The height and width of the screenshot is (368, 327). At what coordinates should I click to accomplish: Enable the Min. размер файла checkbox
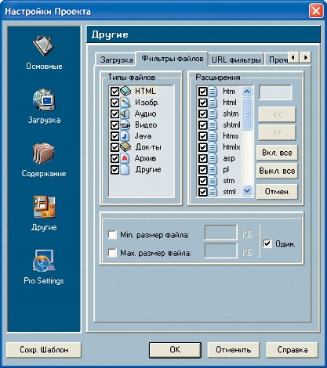112,235
